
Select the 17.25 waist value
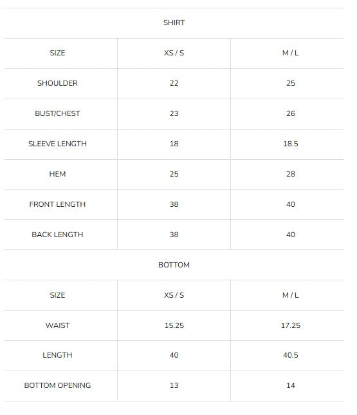click(290, 325)
